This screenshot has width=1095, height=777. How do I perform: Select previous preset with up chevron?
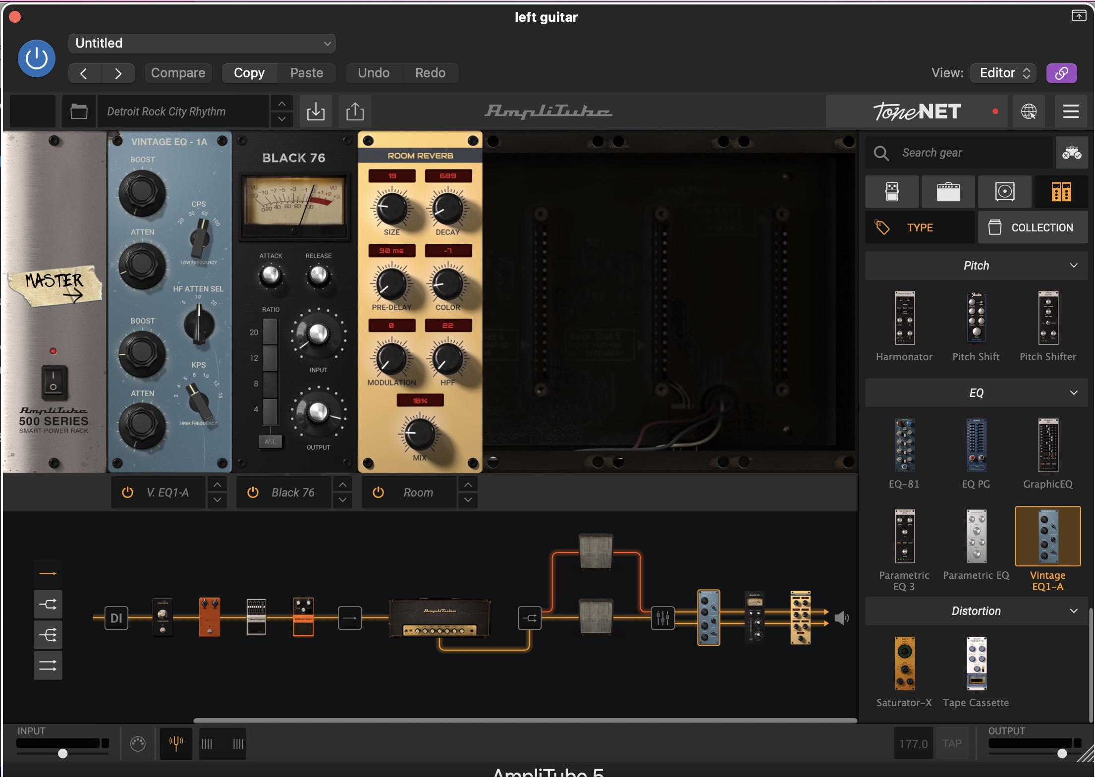click(281, 104)
